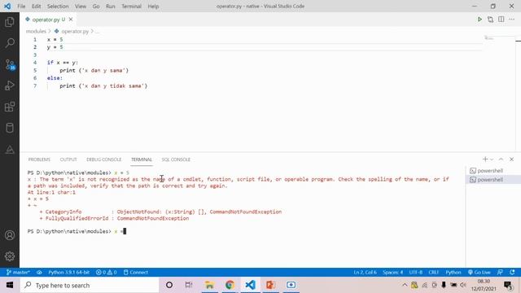Show hidden system tray icons
Image resolution: width=521 pixels, height=293 pixels.
405,285
